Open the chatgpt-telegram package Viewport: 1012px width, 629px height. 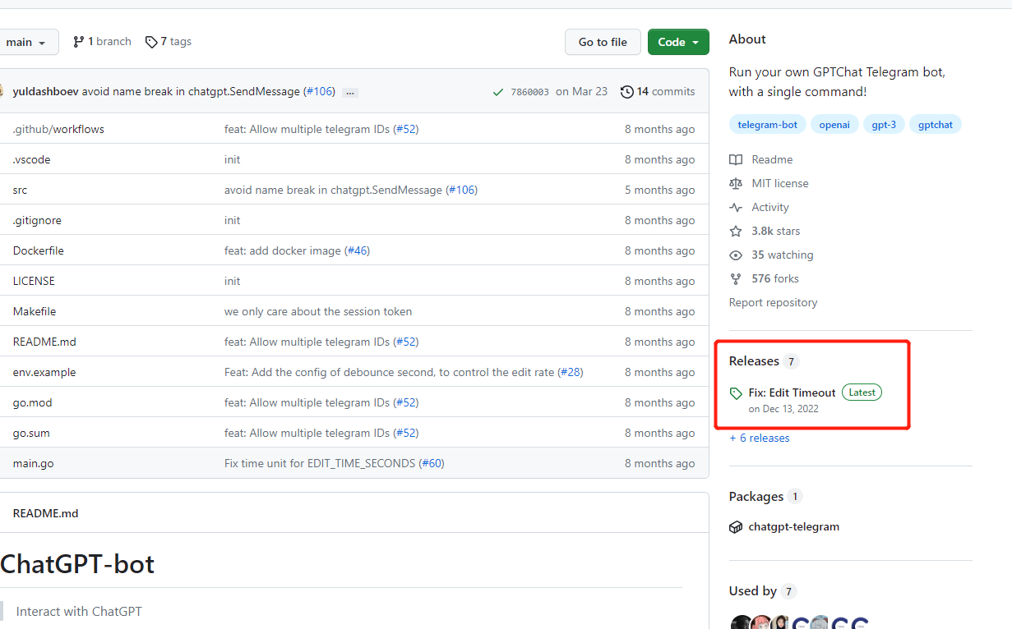794,526
